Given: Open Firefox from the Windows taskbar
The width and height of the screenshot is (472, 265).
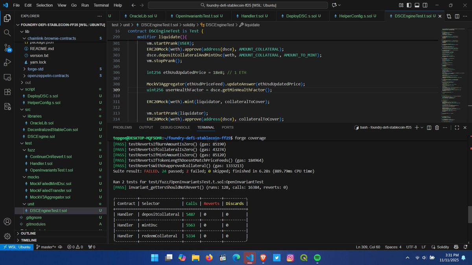Looking at the screenshot, I should pyautogui.click(x=208, y=258).
